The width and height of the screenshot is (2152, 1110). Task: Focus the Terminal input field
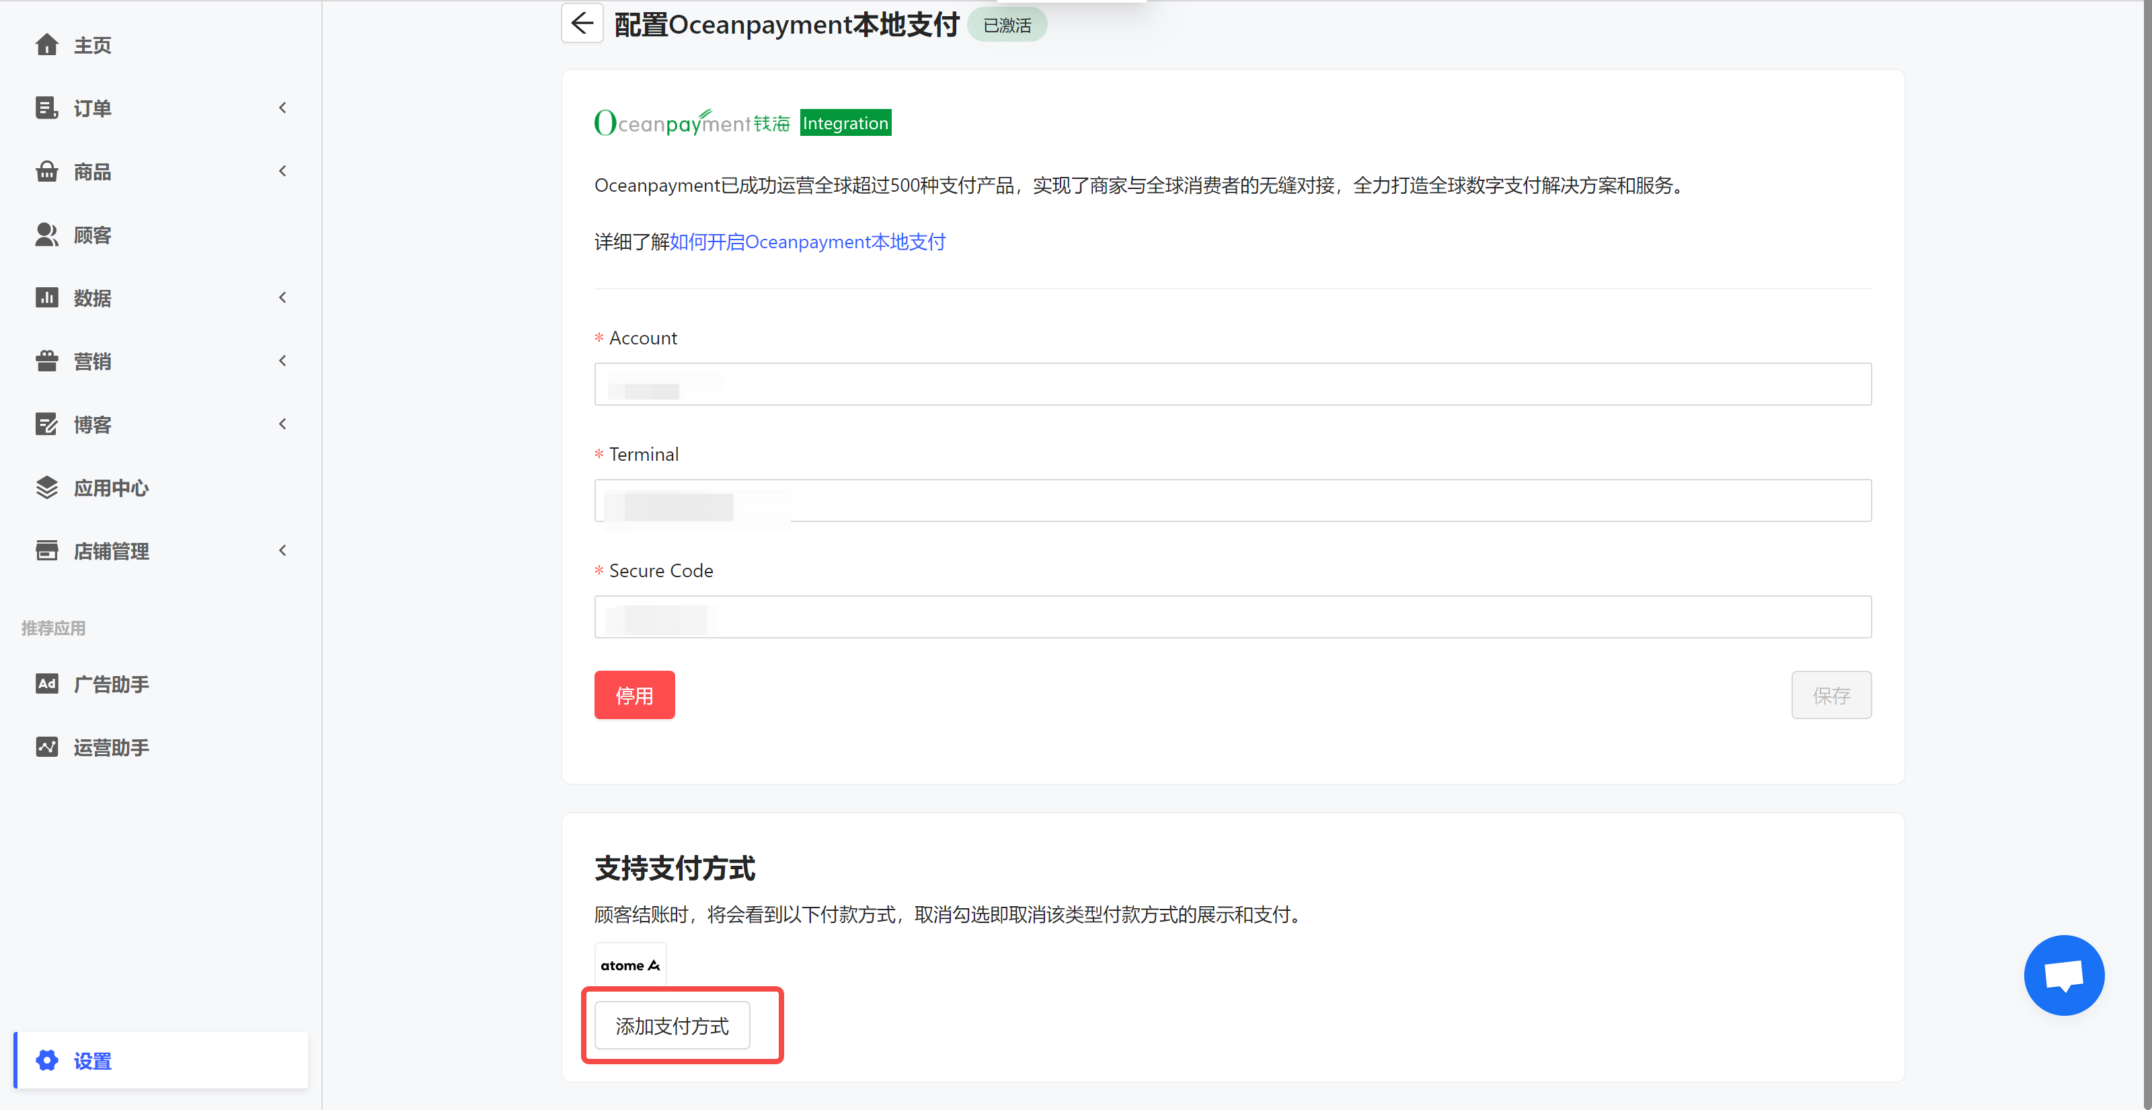click(1232, 501)
